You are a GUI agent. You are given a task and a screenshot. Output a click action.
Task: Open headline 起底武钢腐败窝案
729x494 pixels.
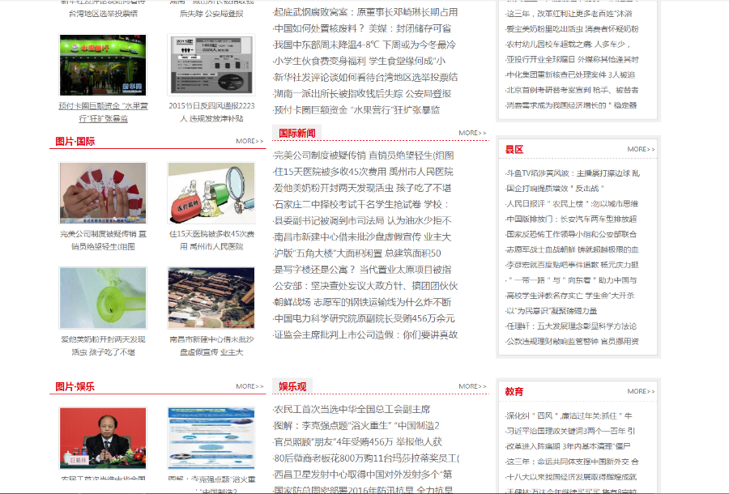(365, 12)
